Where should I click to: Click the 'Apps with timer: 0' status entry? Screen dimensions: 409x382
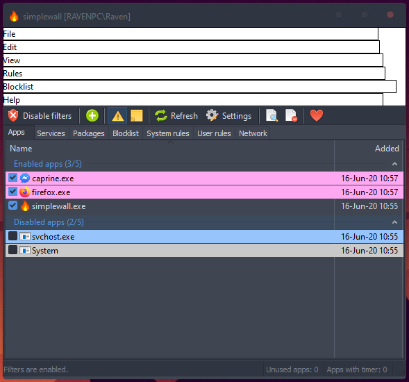point(357,369)
